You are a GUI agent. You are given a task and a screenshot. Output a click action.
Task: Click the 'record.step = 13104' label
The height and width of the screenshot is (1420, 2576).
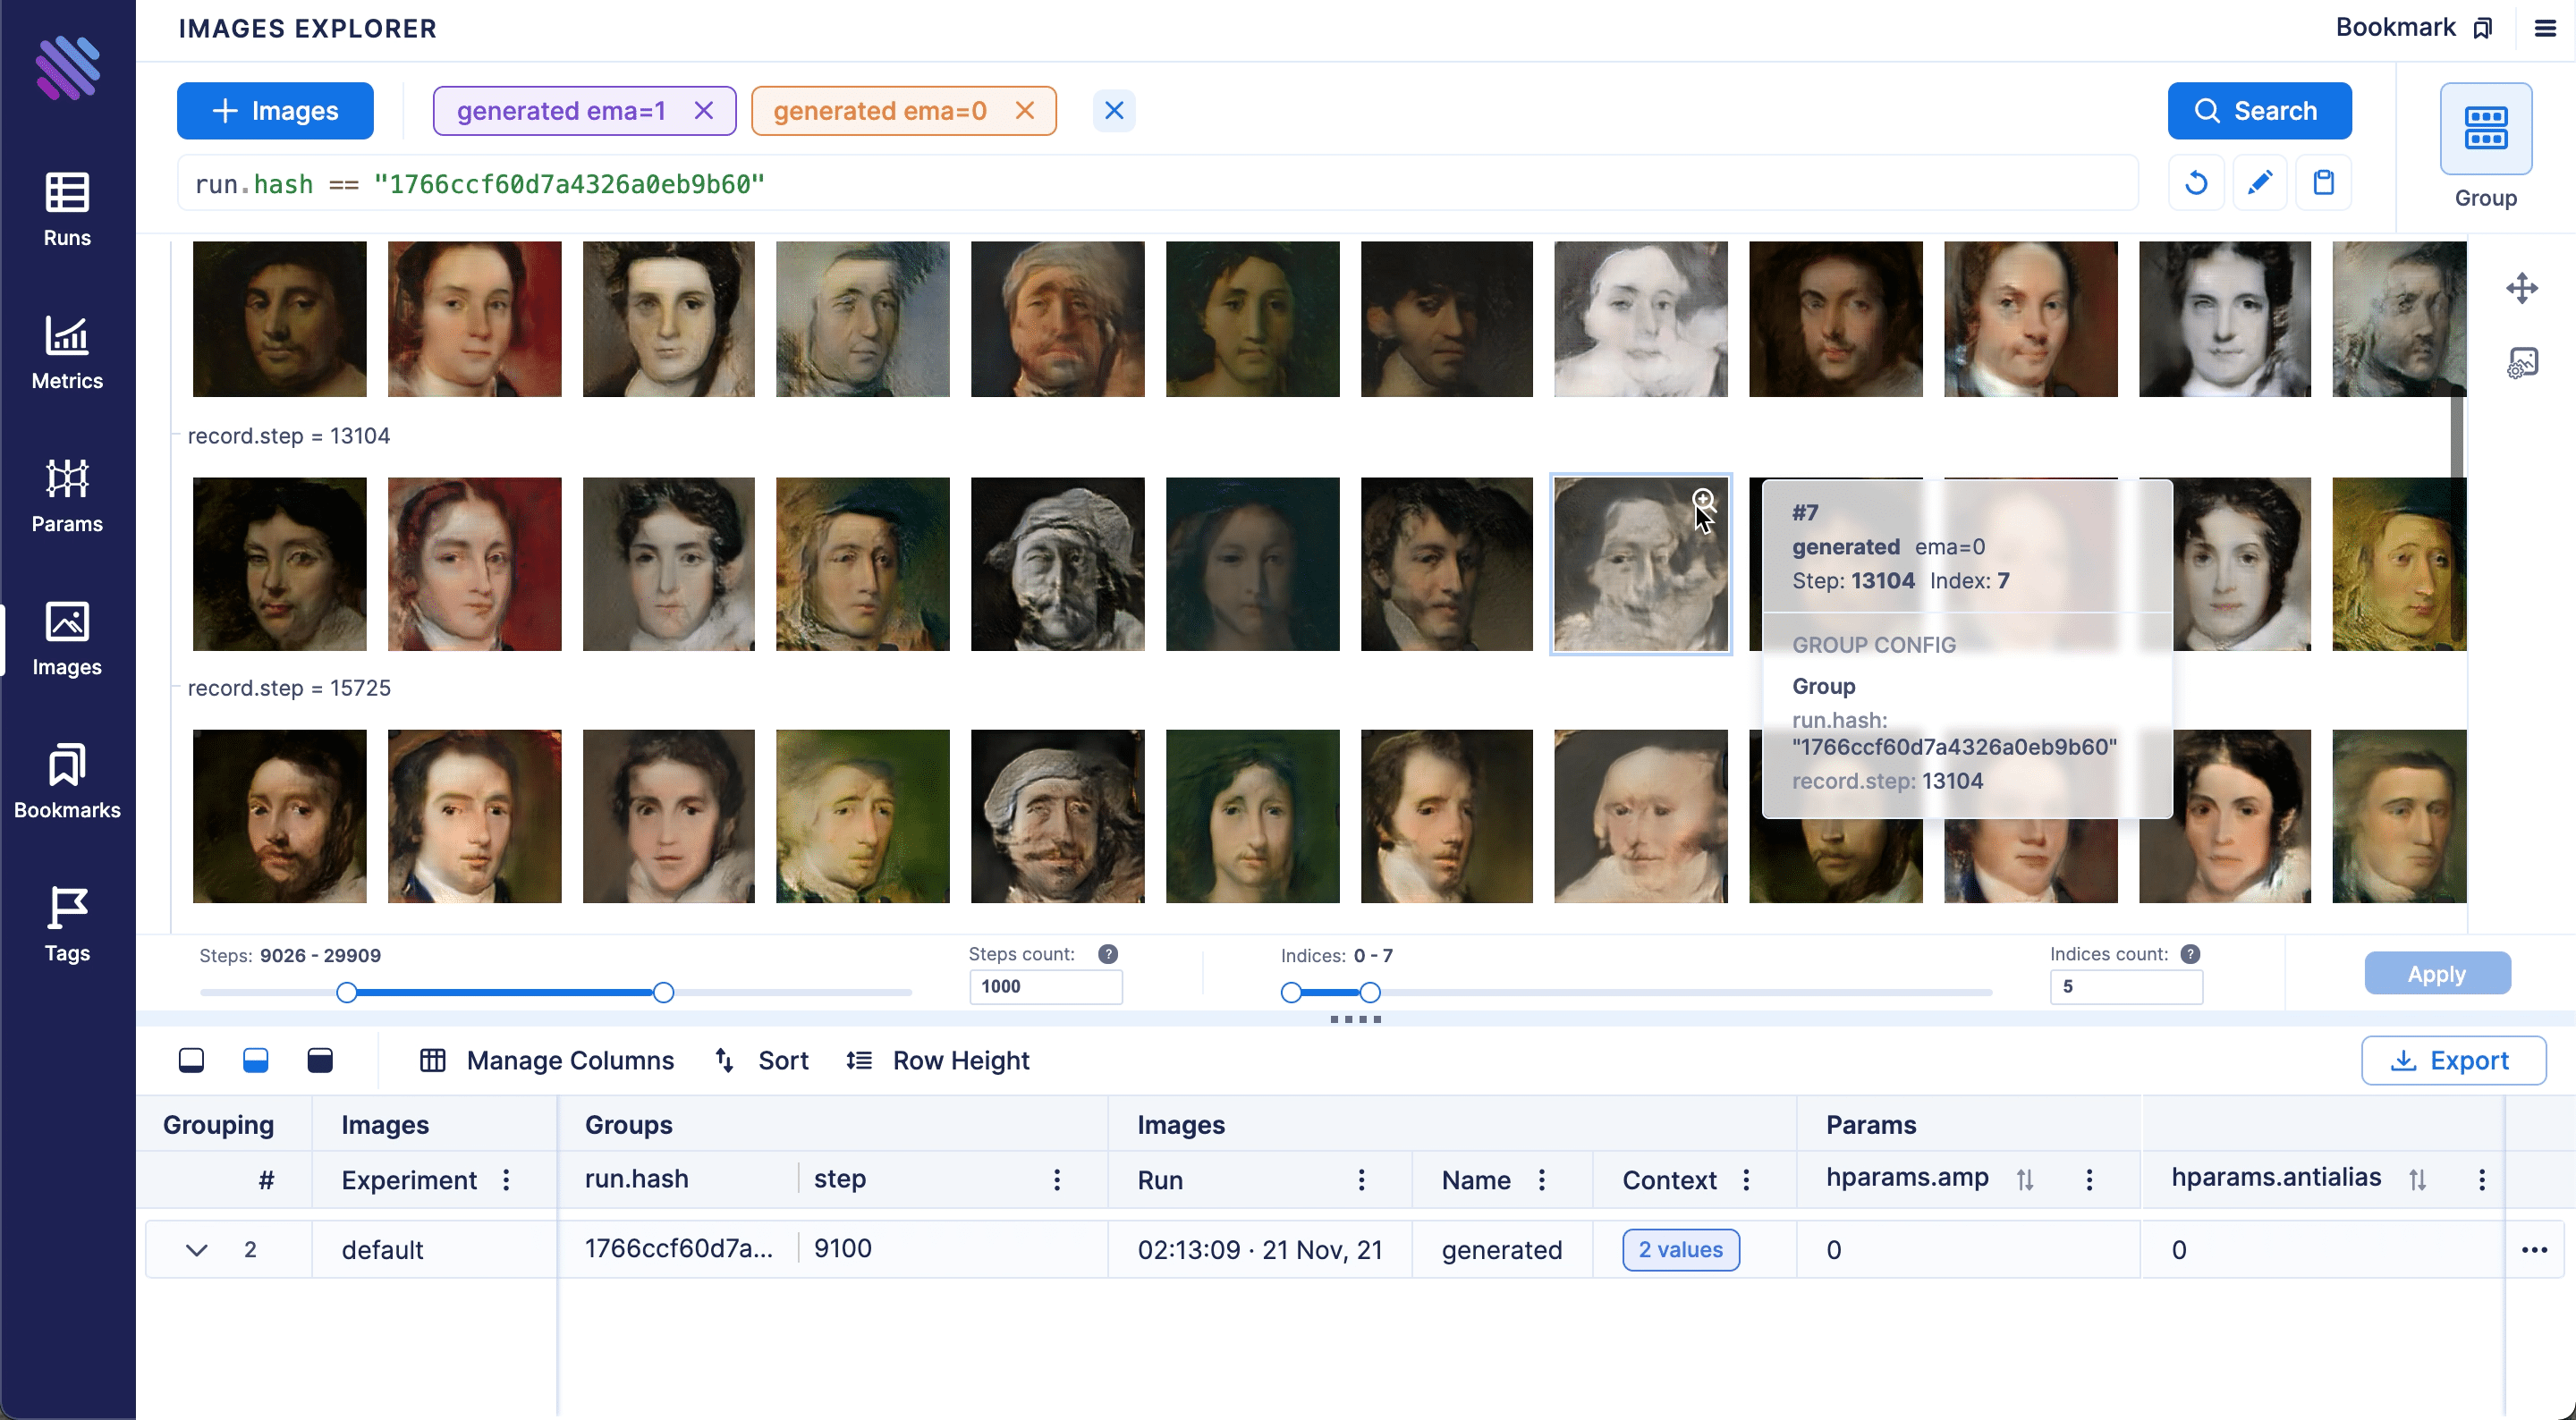click(289, 436)
